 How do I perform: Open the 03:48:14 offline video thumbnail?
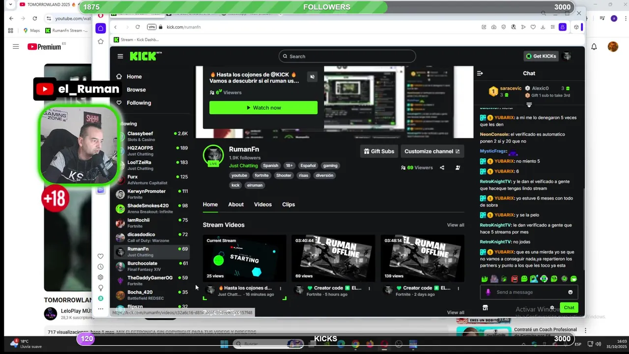(423, 258)
